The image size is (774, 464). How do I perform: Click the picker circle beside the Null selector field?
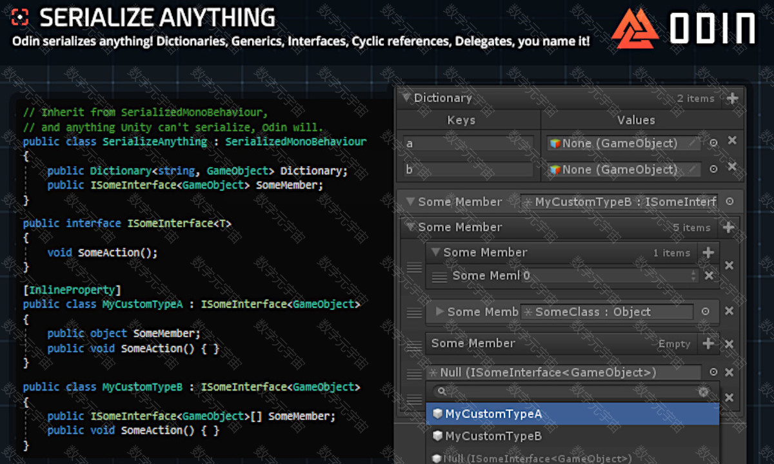713,372
